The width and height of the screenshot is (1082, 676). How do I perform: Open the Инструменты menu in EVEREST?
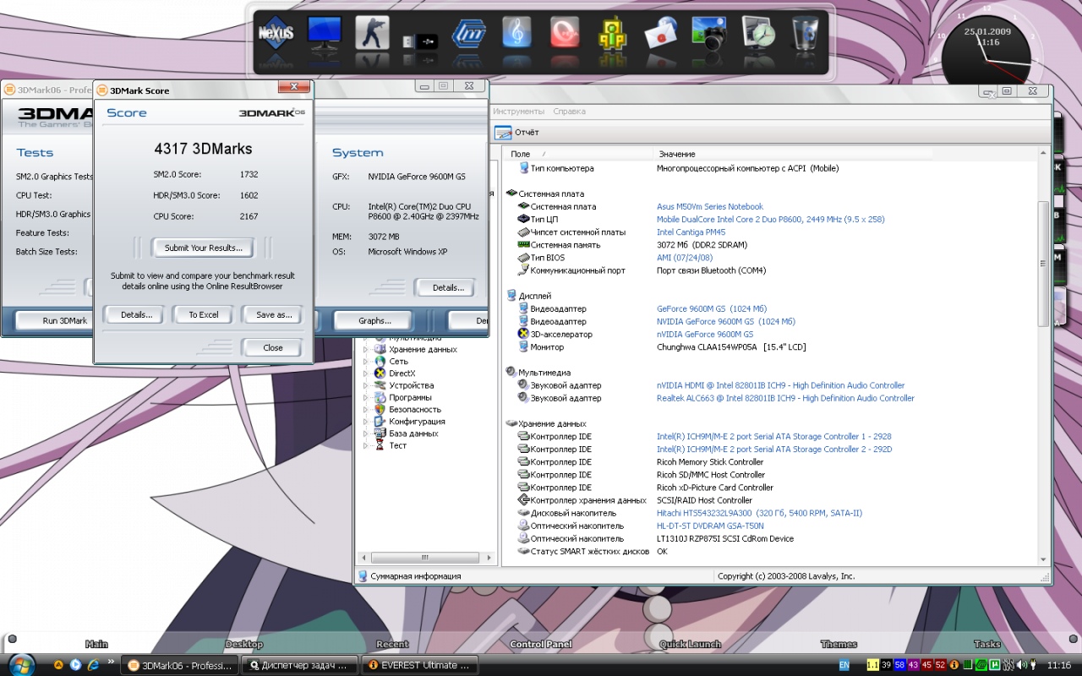pyautogui.click(x=518, y=112)
